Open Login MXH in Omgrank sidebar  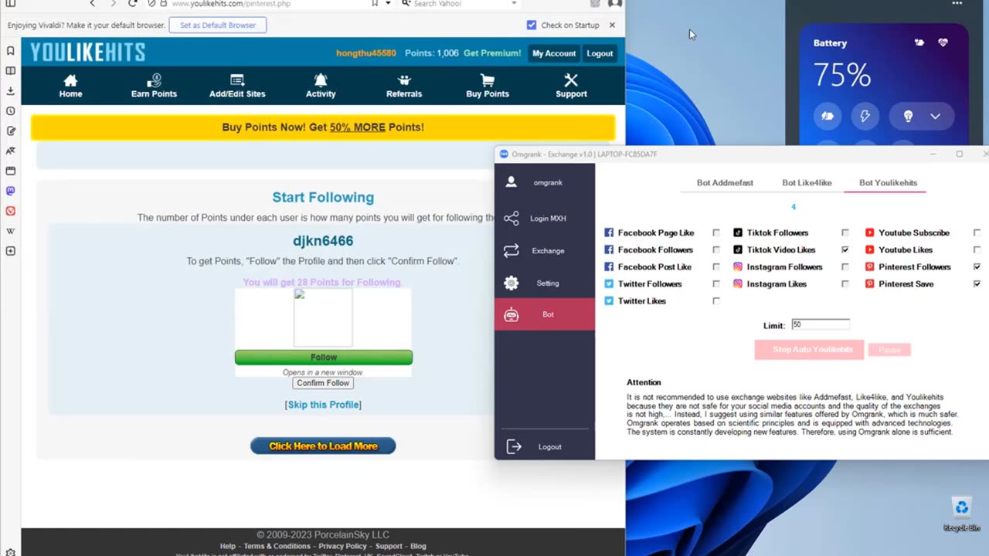545,219
